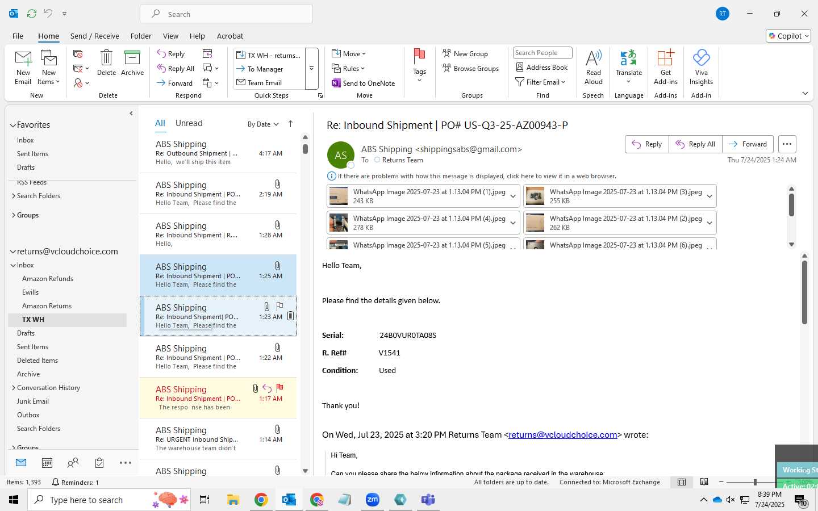Image resolution: width=818 pixels, height=511 pixels.
Task: Adjust the zoom slider in status bar
Action: pyautogui.click(x=755, y=482)
